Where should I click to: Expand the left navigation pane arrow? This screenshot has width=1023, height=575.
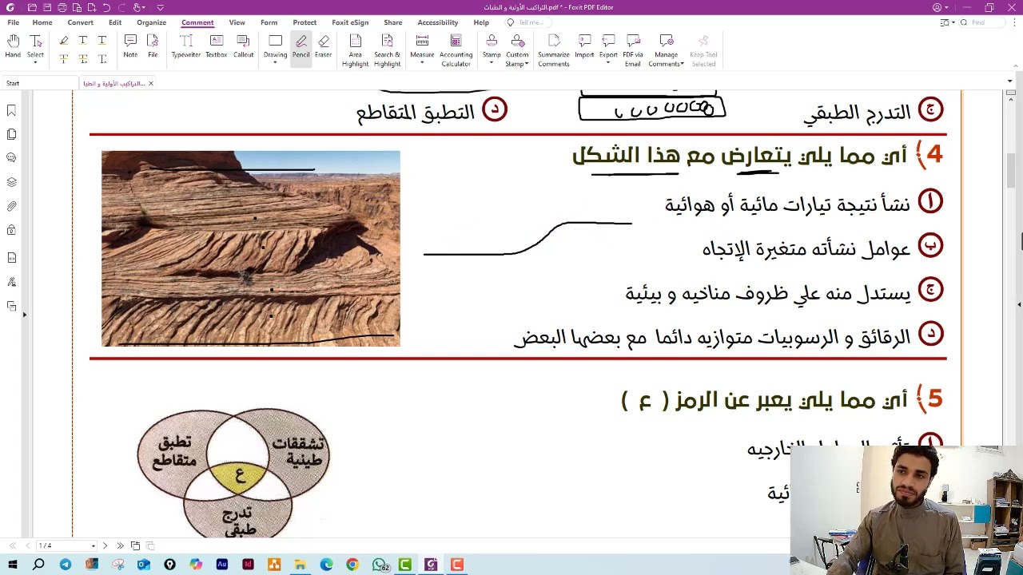click(24, 315)
